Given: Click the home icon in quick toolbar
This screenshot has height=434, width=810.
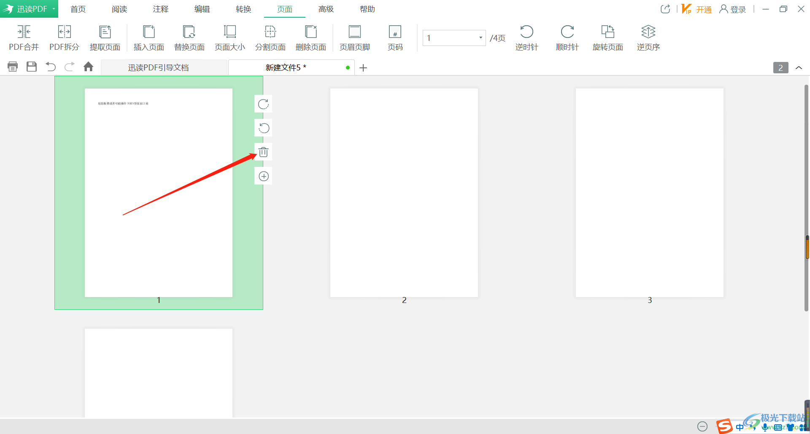Looking at the screenshot, I should coord(88,67).
